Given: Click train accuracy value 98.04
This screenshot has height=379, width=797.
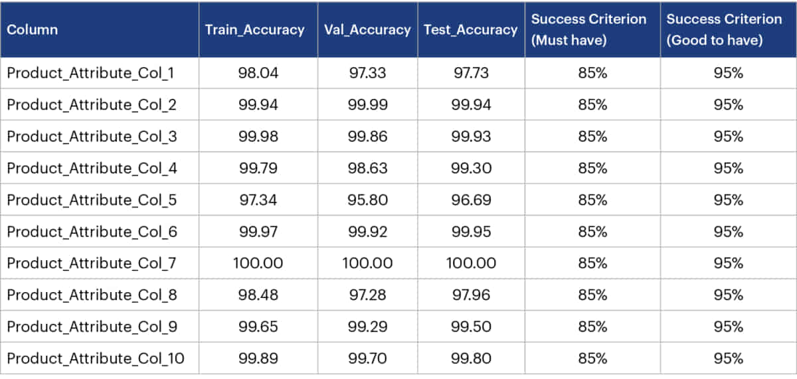Looking at the screenshot, I should click(x=258, y=73).
